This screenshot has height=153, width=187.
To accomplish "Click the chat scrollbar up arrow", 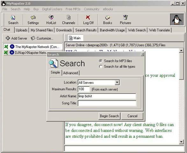I will 181,51.
